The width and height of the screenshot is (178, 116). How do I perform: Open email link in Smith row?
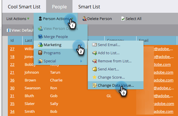(x=164, y=112)
